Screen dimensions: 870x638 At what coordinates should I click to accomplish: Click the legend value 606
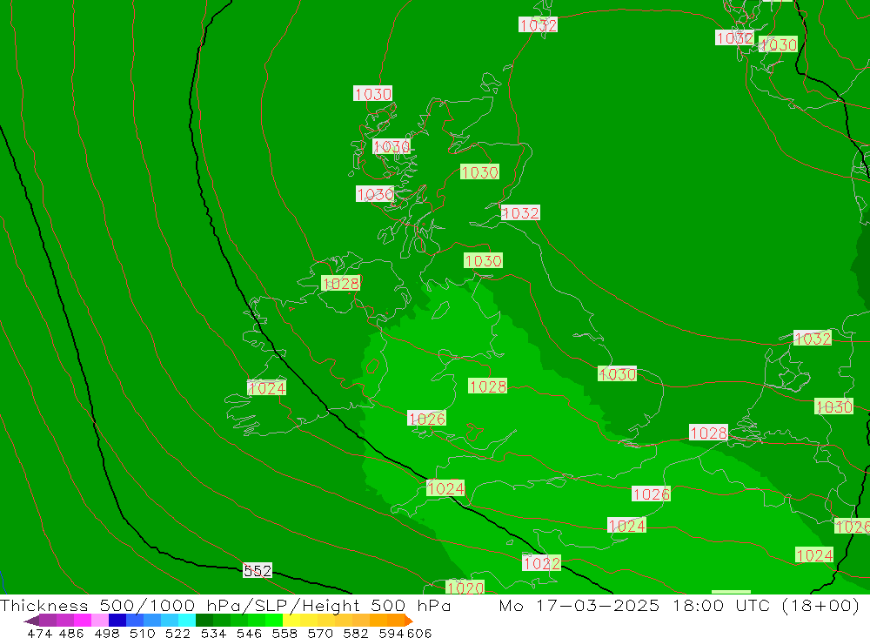click(x=419, y=633)
